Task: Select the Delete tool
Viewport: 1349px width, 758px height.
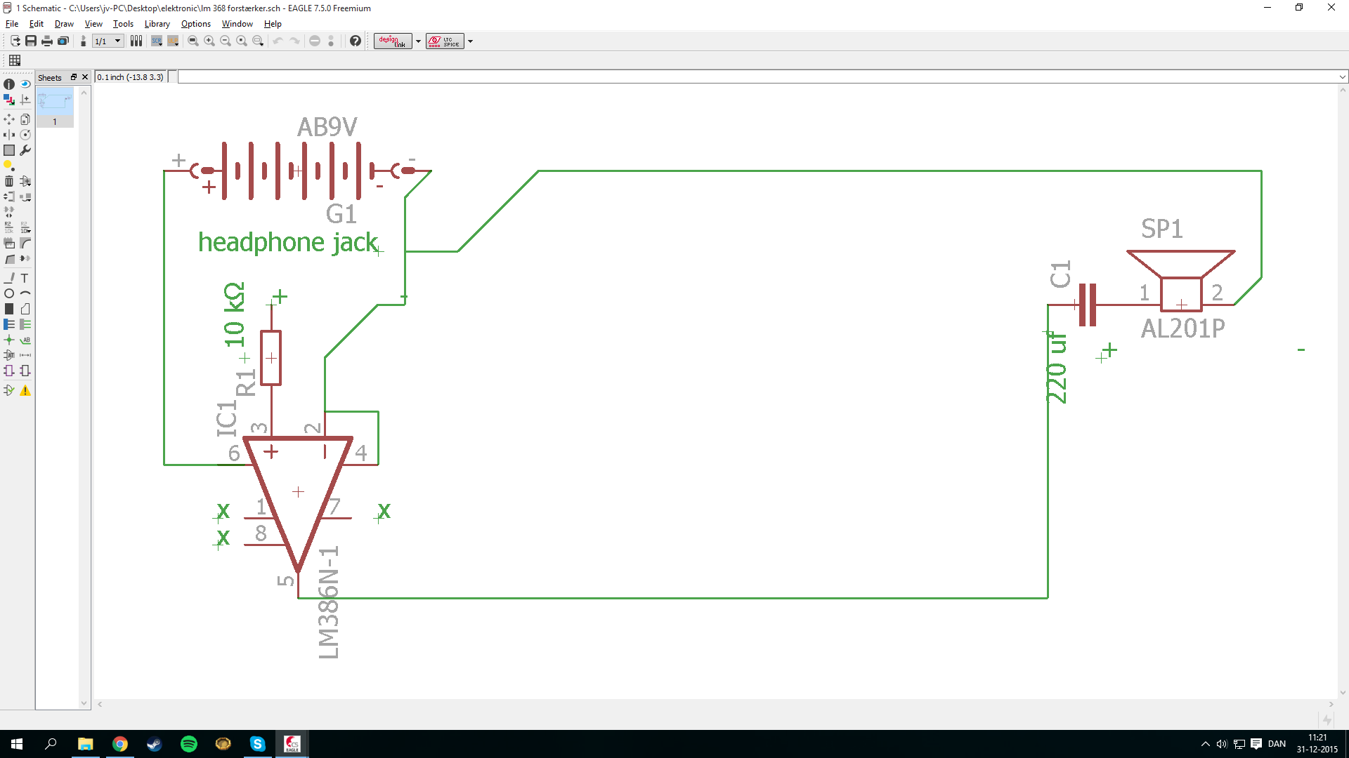Action: coord(9,181)
